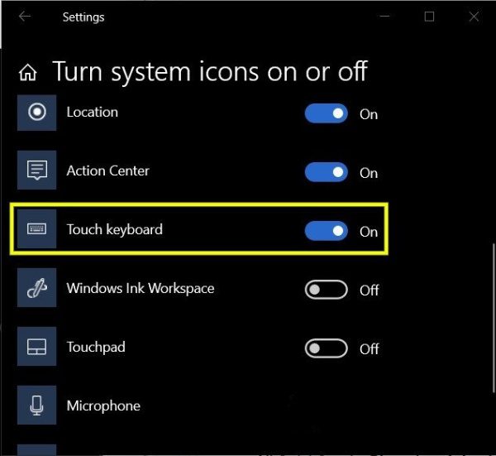The height and width of the screenshot is (456, 496).
Task: Enable the Windows Ink Workspace toggle
Action: 327,290
